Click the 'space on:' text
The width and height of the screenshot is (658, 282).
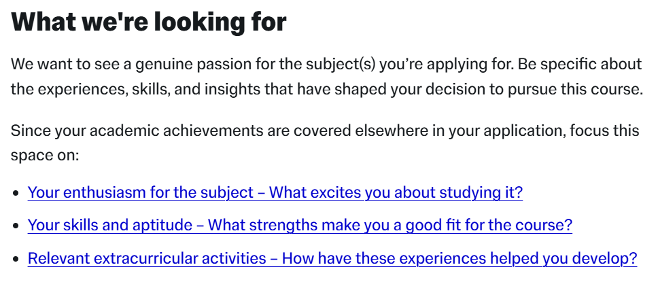(45, 156)
